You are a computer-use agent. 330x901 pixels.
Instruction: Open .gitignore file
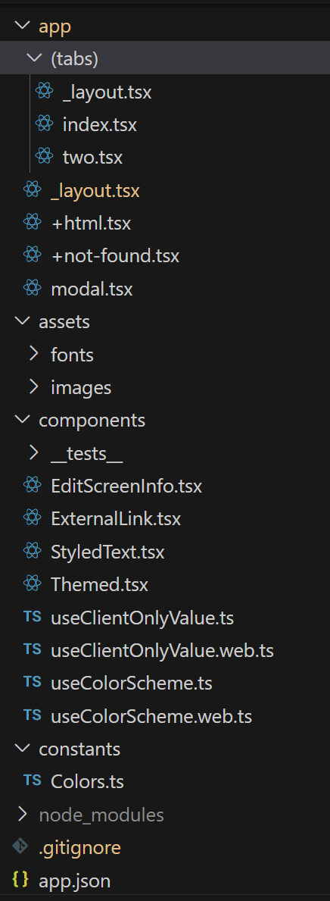point(79,847)
